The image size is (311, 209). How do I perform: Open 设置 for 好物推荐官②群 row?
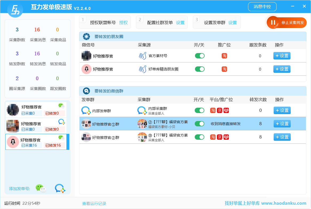(x=282, y=137)
